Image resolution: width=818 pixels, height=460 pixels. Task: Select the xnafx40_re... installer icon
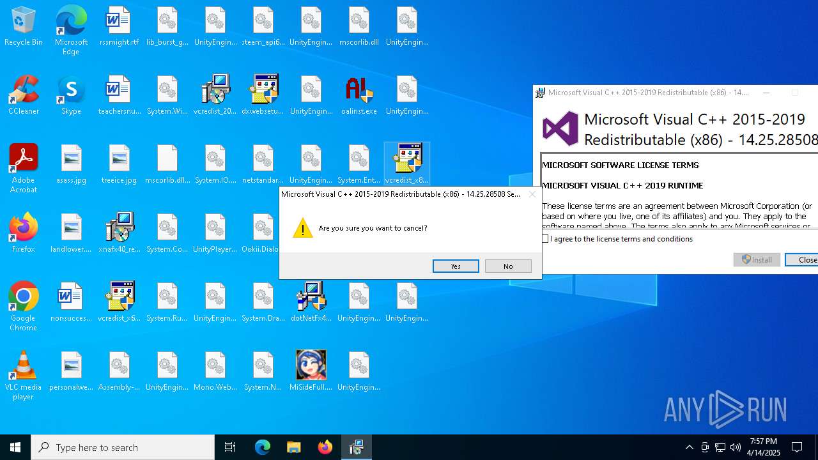pos(119,234)
